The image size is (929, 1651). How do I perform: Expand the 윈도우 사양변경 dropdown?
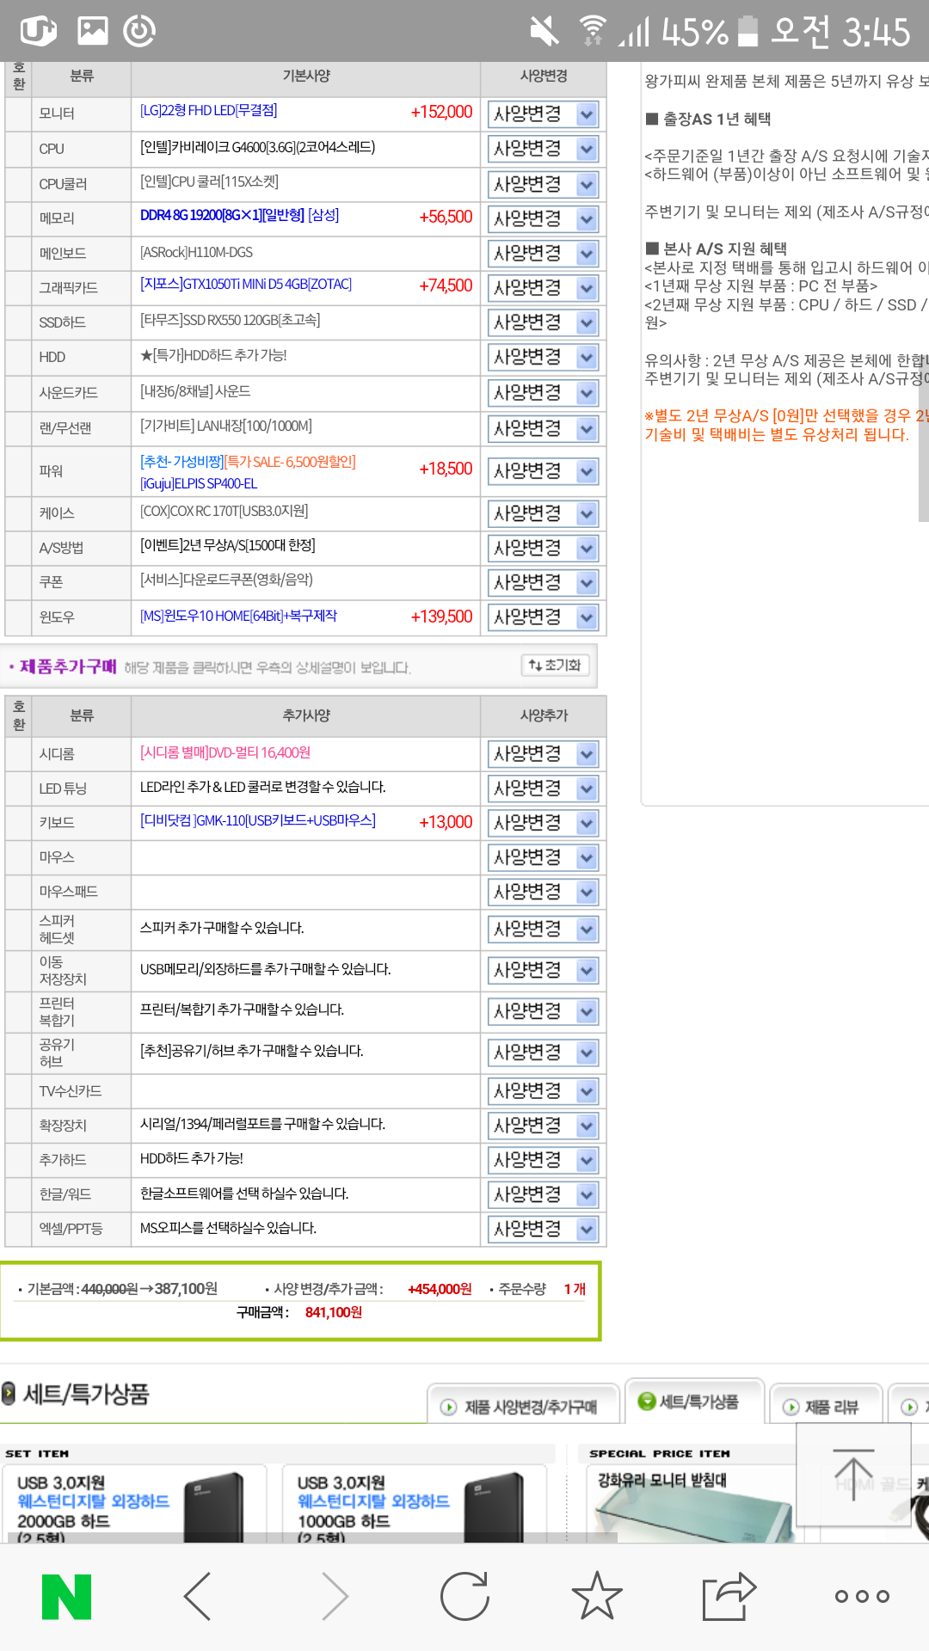[x=543, y=617]
